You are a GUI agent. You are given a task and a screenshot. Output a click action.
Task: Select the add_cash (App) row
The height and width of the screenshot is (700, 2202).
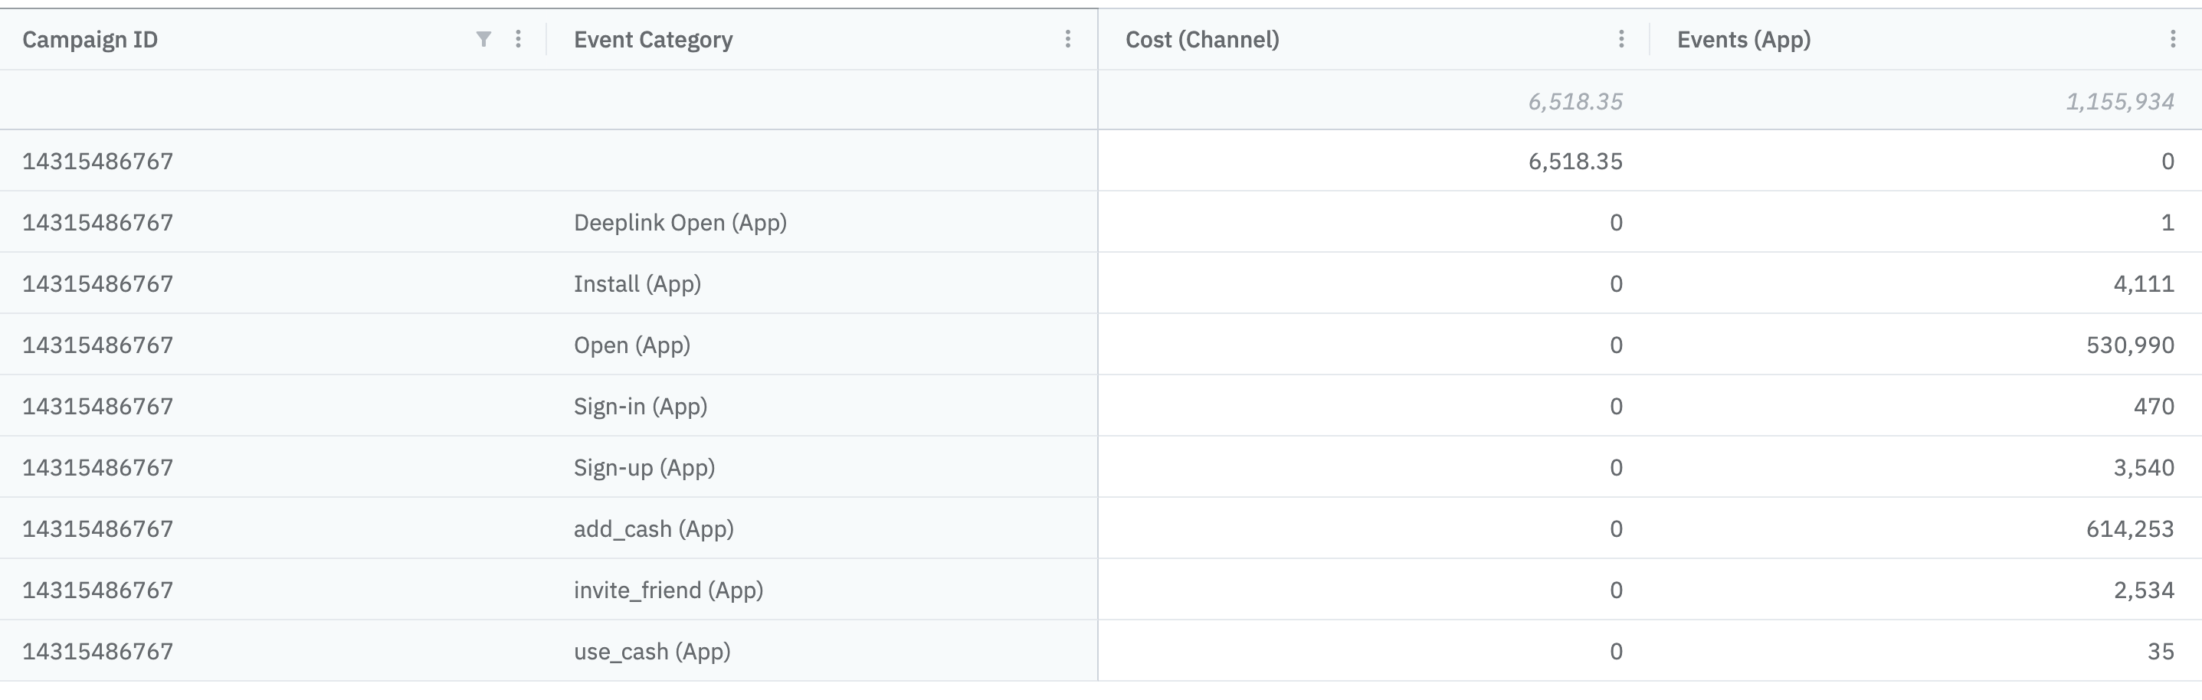[x=653, y=529]
